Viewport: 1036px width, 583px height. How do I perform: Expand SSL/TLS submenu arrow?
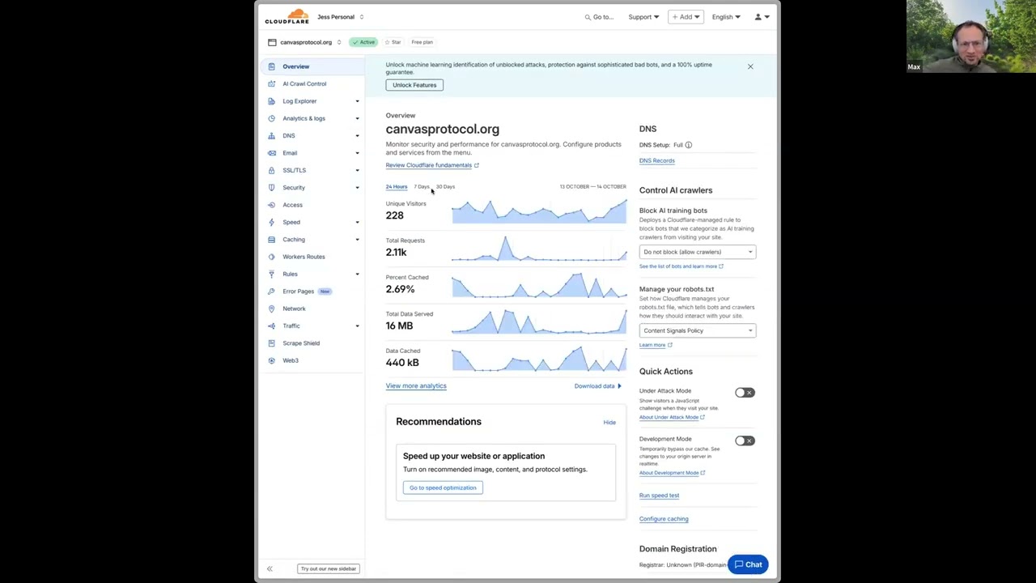tap(357, 170)
